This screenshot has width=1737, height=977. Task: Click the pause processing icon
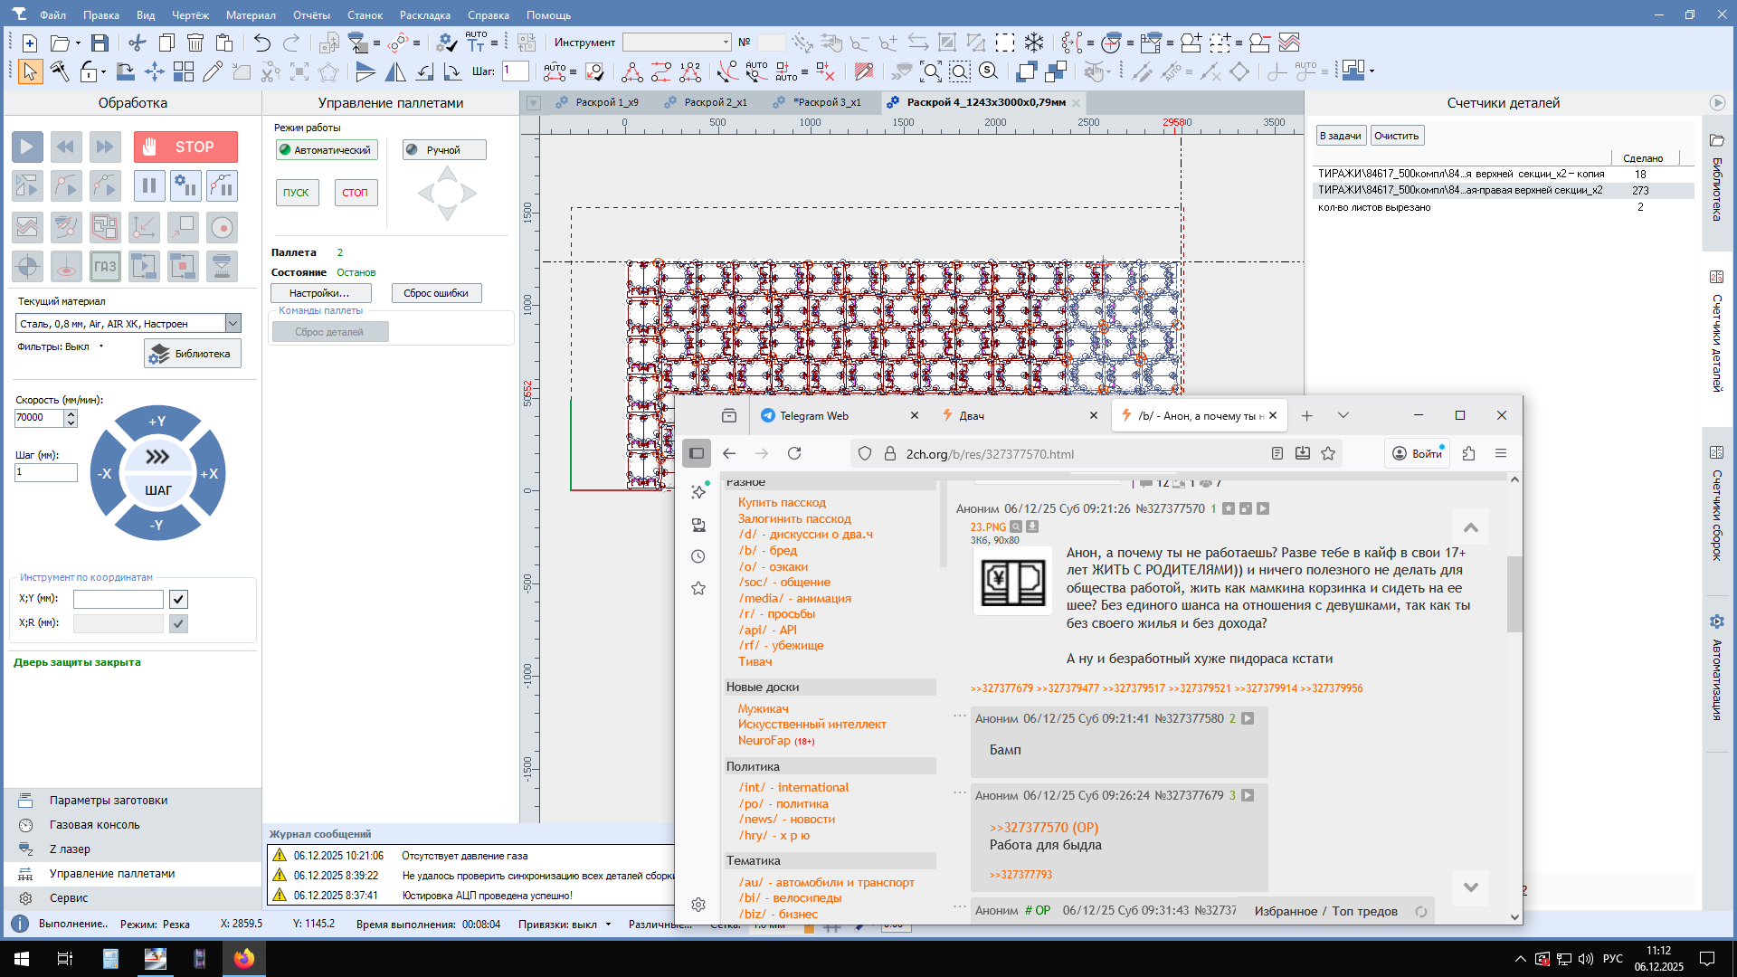(x=148, y=186)
